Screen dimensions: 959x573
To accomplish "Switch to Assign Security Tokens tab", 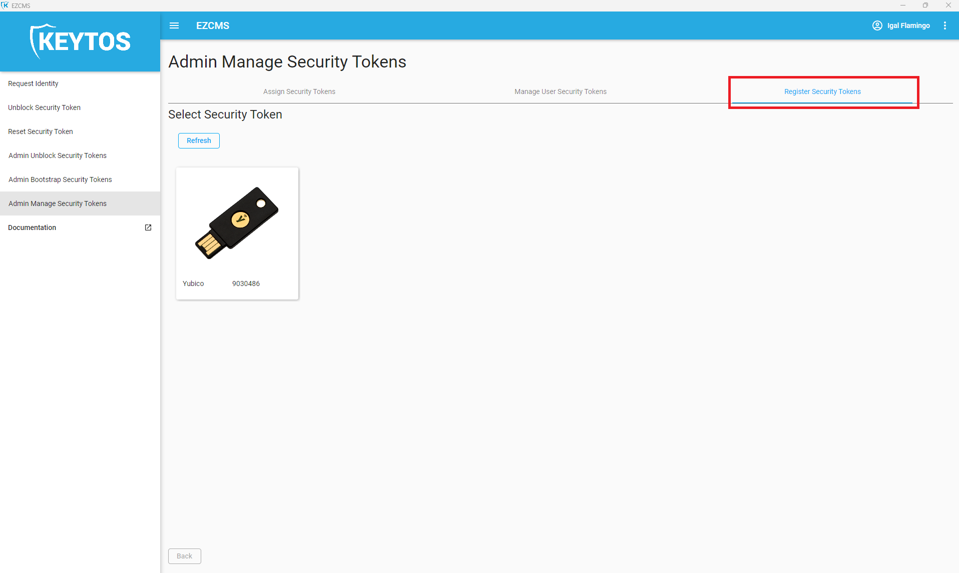I will pyautogui.click(x=299, y=91).
